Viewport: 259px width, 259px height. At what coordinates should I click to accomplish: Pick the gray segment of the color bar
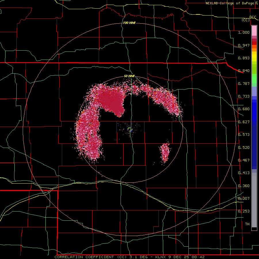[254, 200]
